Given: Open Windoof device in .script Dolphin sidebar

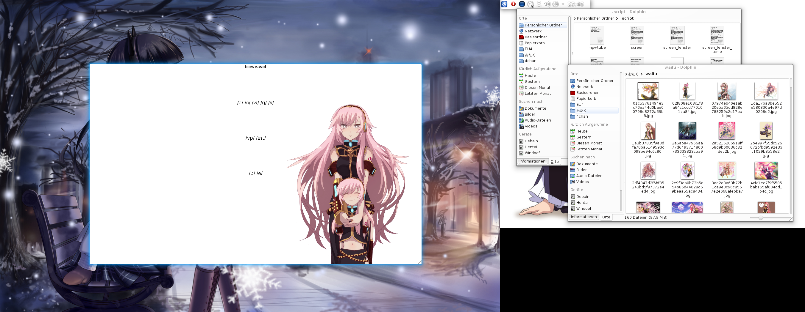Looking at the screenshot, I should click(x=542, y=153).
